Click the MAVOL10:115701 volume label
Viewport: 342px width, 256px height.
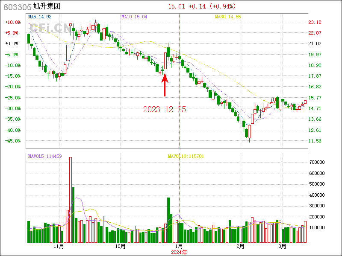pos(186,156)
